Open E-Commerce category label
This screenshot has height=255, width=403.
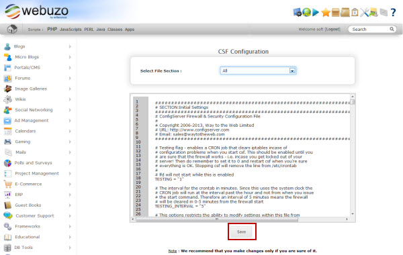(x=28, y=184)
